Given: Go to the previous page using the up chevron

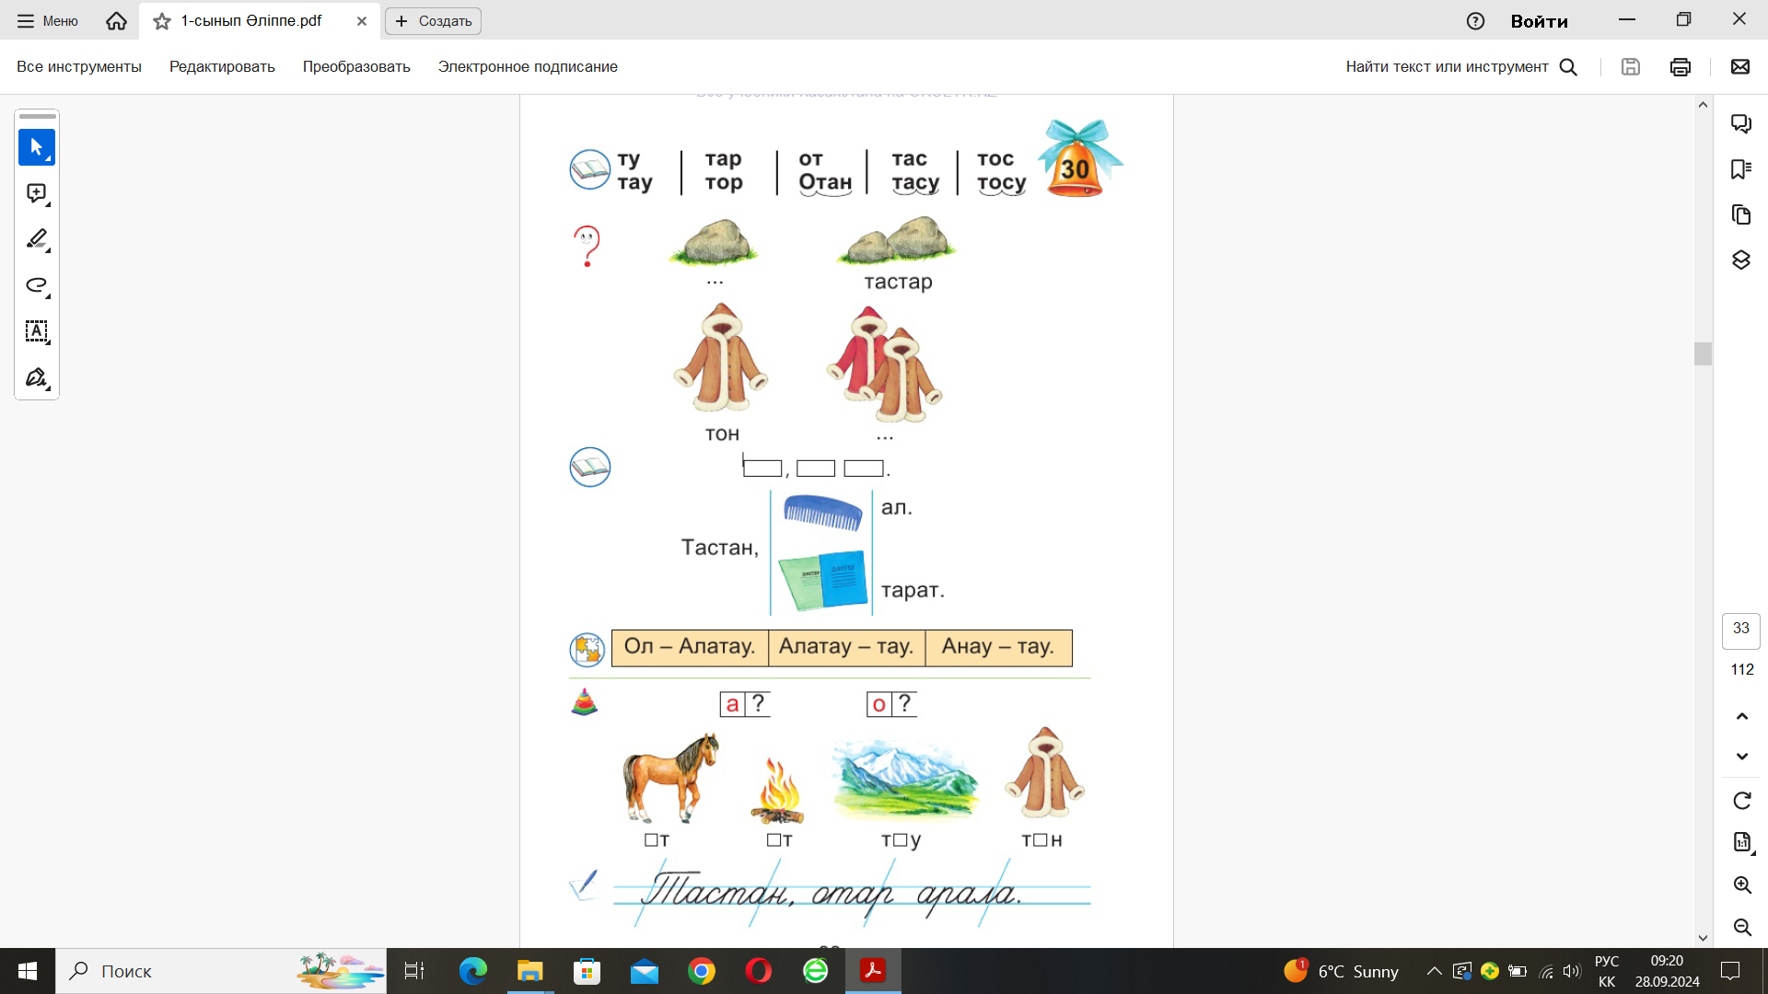Looking at the screenshot, I should [x=1741, y=716].
